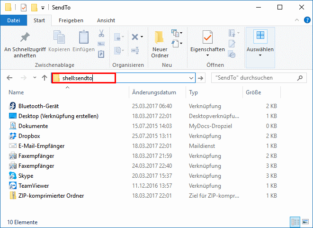Viewport: 313px width, 228px height.
Task: Click the up-arrow parent folder button
Action: tap(45, 78)
